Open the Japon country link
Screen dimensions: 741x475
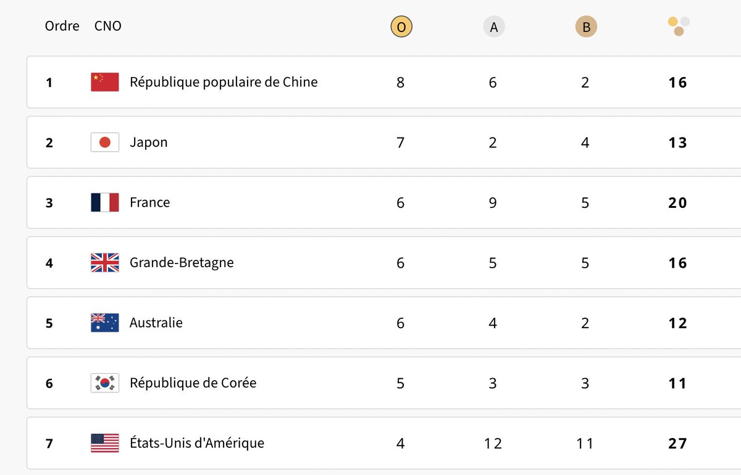pyautogui.click(x=149, y=142)
